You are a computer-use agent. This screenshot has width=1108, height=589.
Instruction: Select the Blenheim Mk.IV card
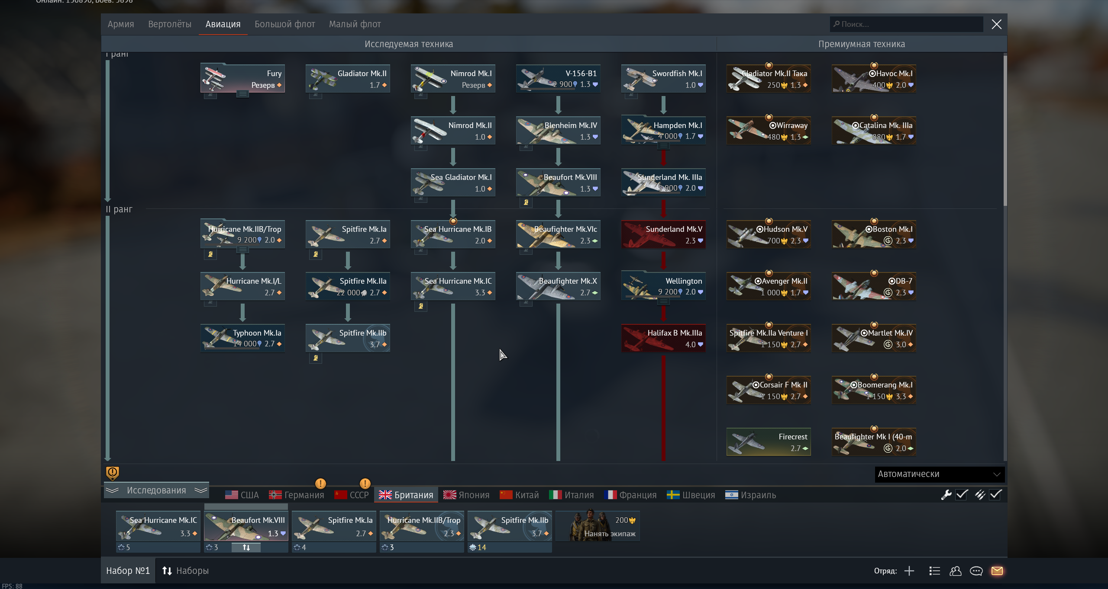point(558,130)
